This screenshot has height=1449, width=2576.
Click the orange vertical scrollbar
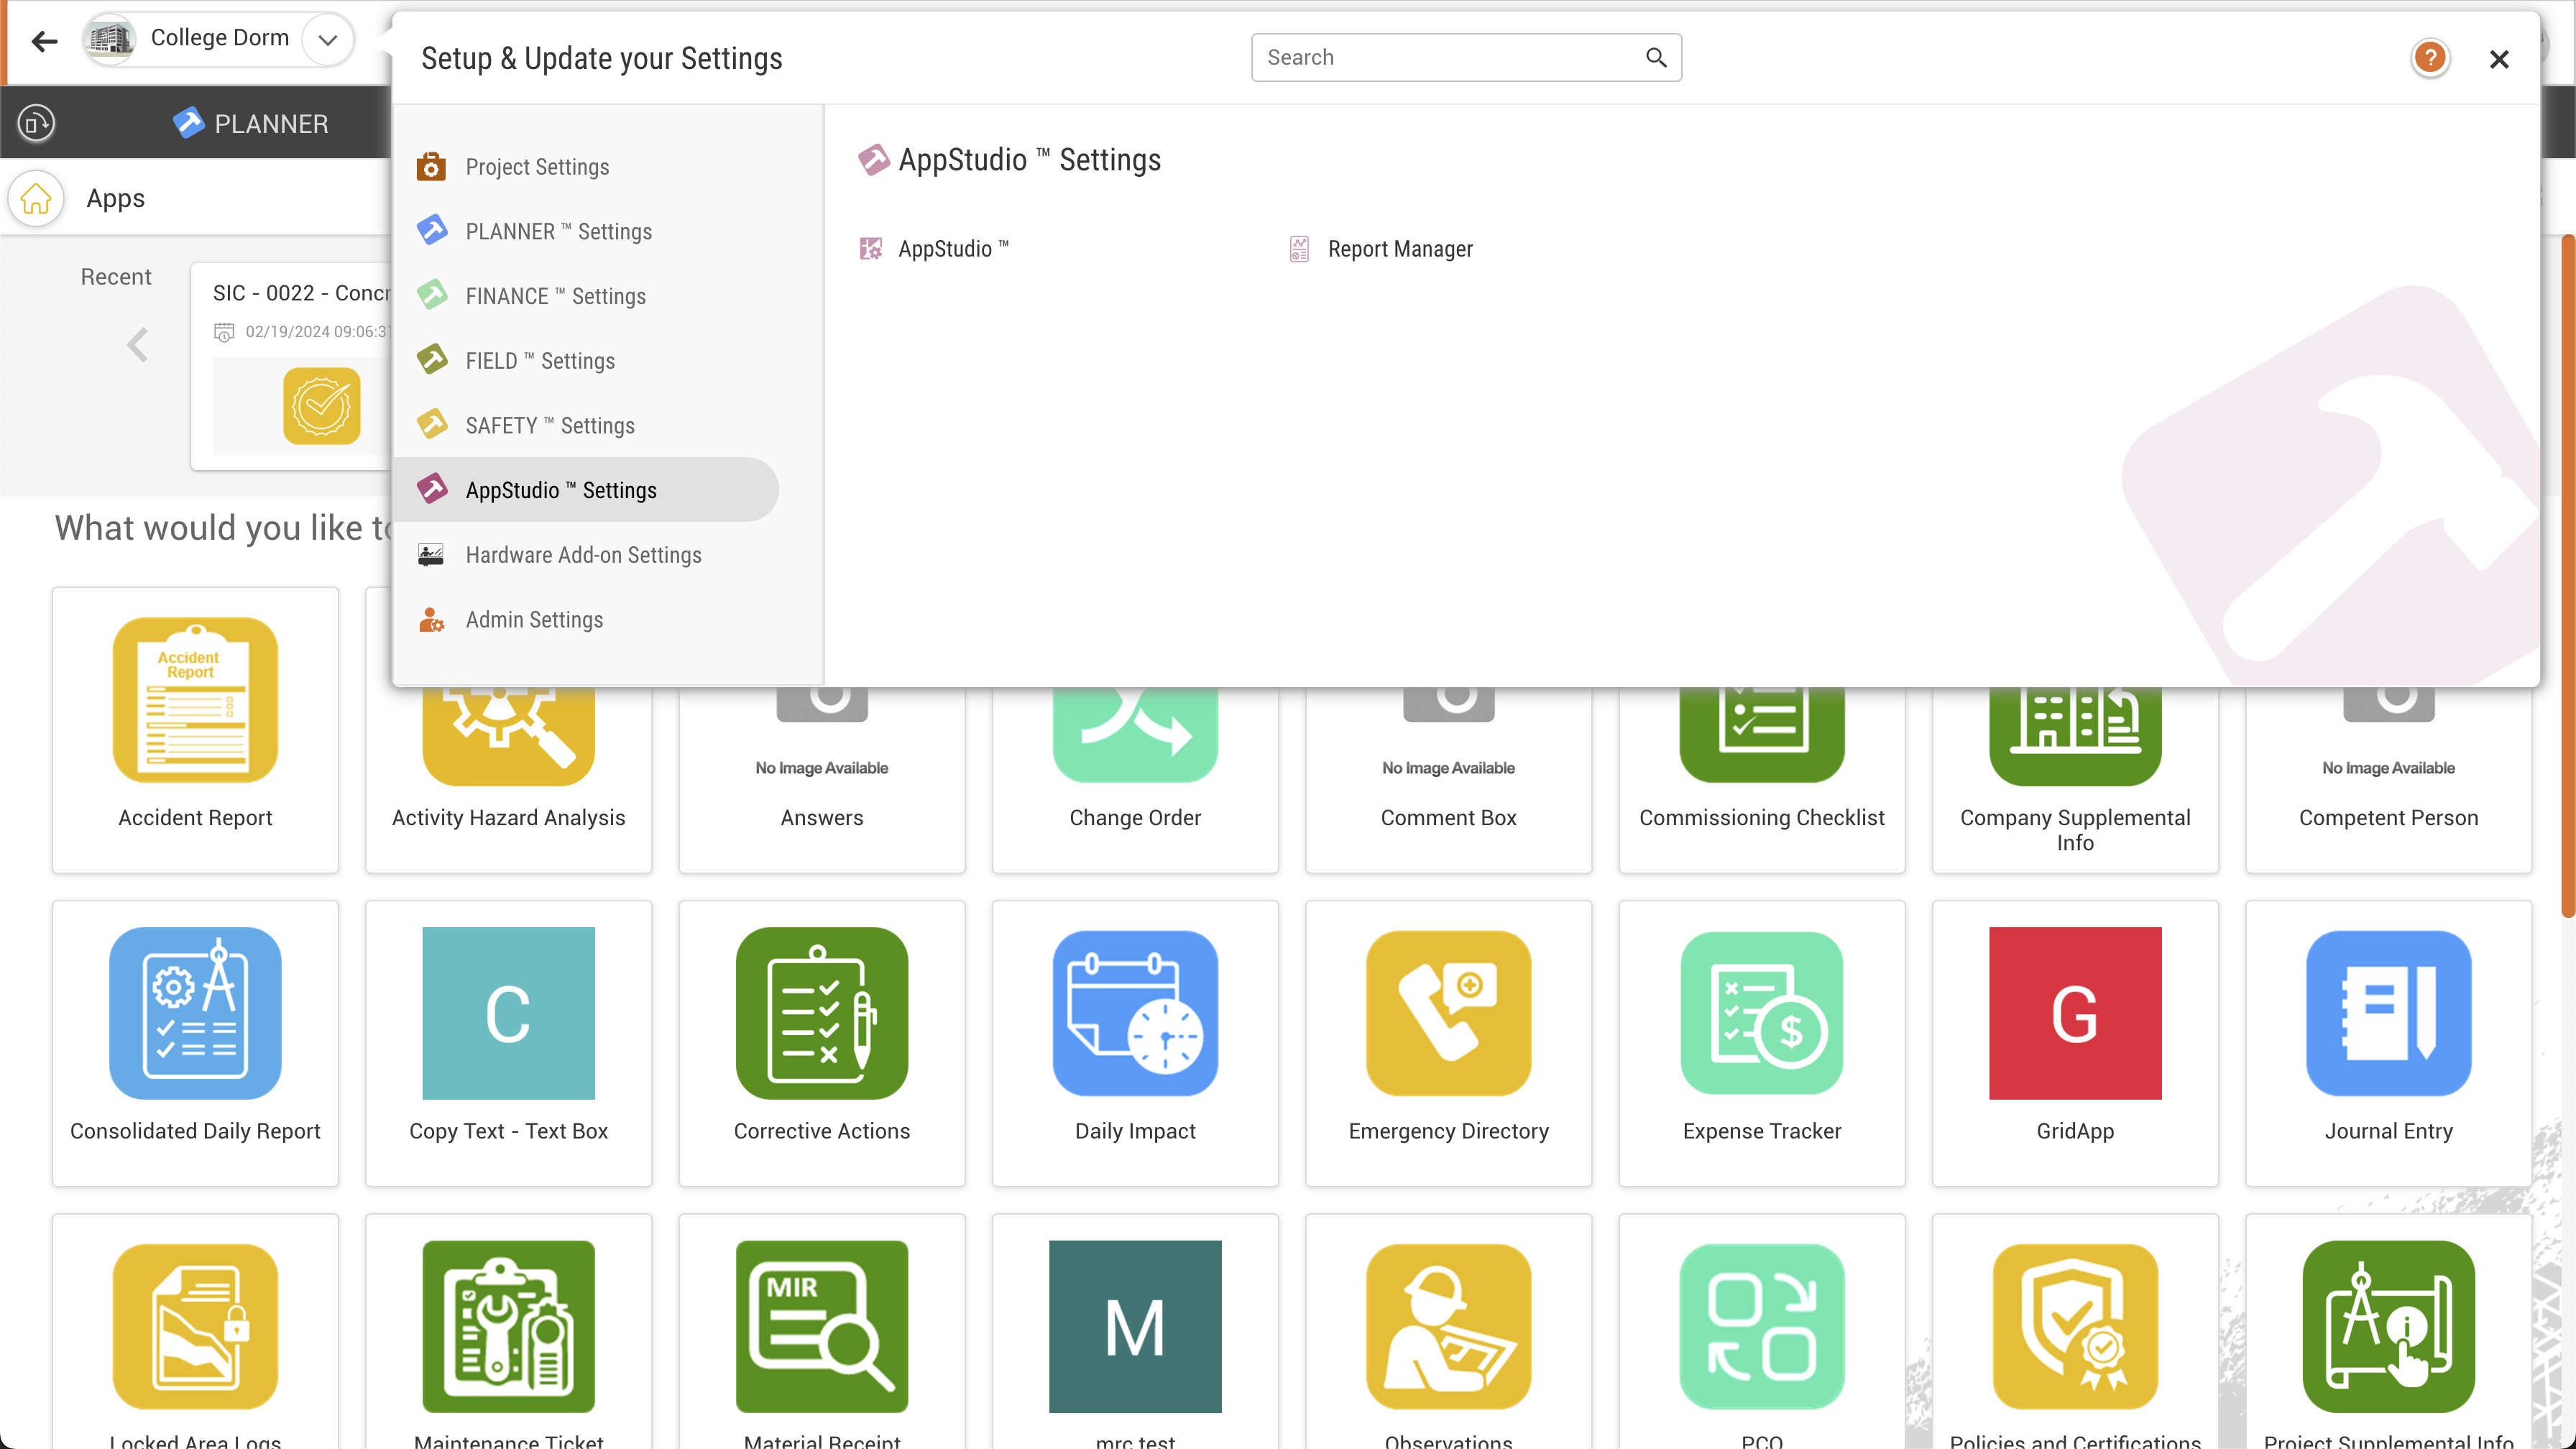[x=2567, y=575]
